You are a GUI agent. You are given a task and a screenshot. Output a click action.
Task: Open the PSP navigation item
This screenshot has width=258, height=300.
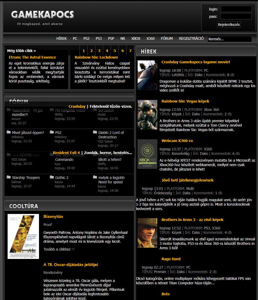pyautogui.click(x=111, y=38)
